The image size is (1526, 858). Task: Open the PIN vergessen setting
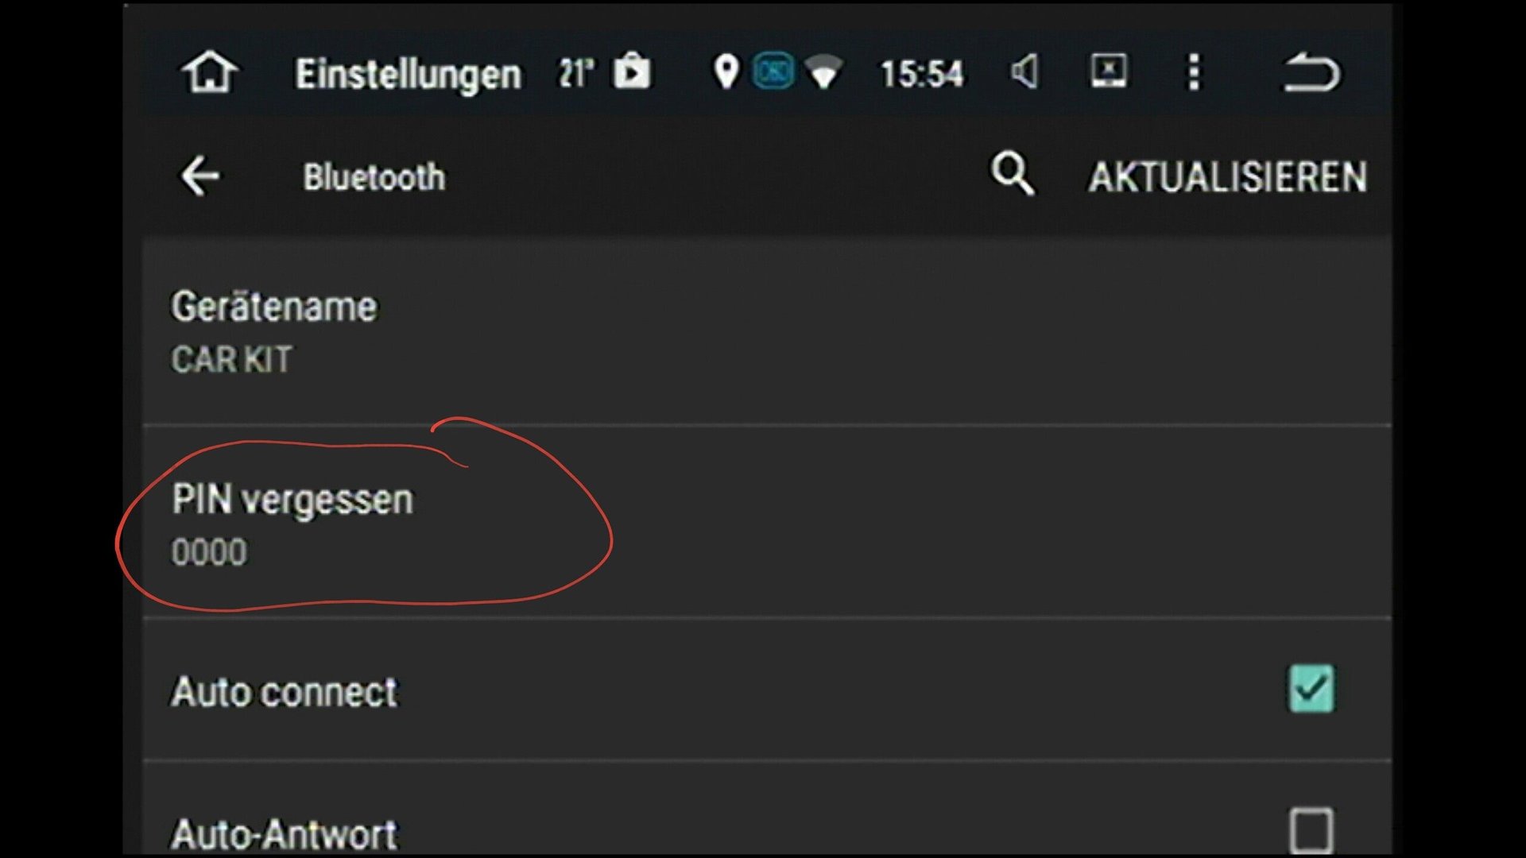coord(767,523)
